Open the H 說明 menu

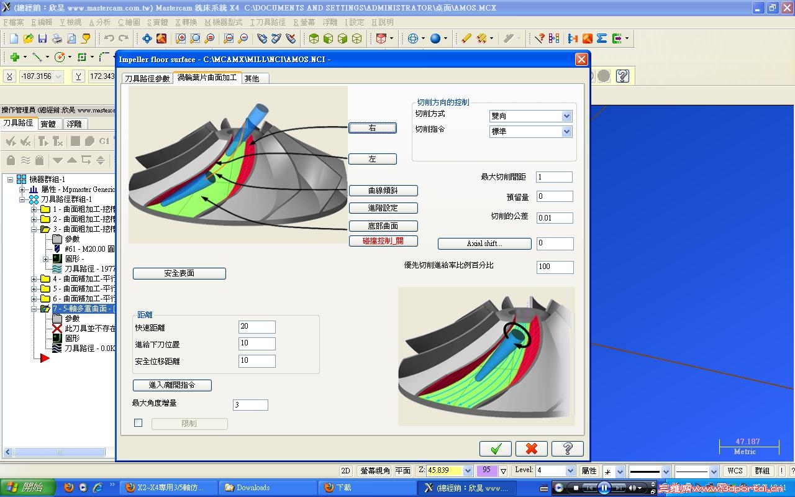(383, 22)
